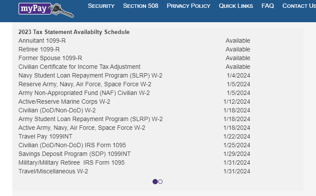316x196 pixels.
Task: Click the Travel/Miscellaneous W-2 entry
Action: click(53, 171)
